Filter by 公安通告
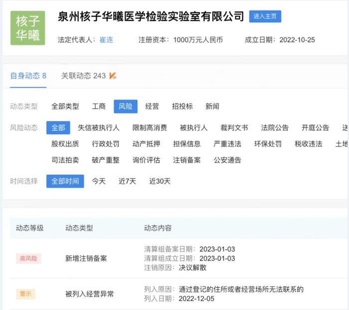Image resolution: width=349 pixels, height=310 pixels. pyautogui.click(x=227, y=160)
